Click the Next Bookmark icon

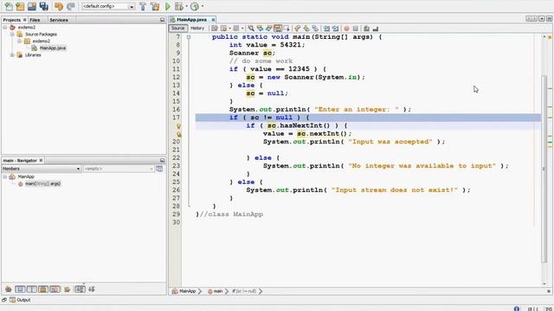pyautogui.click(x=306, y=29)
